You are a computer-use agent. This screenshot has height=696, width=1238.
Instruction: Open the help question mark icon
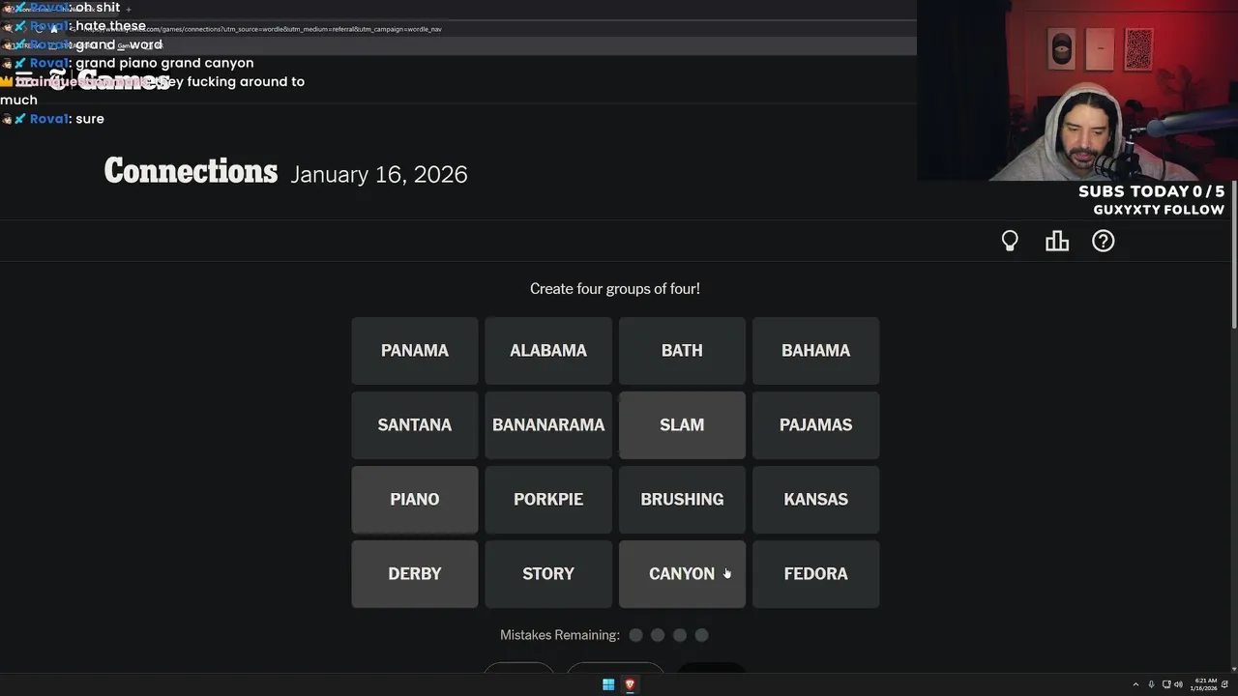pos(1104,241)
